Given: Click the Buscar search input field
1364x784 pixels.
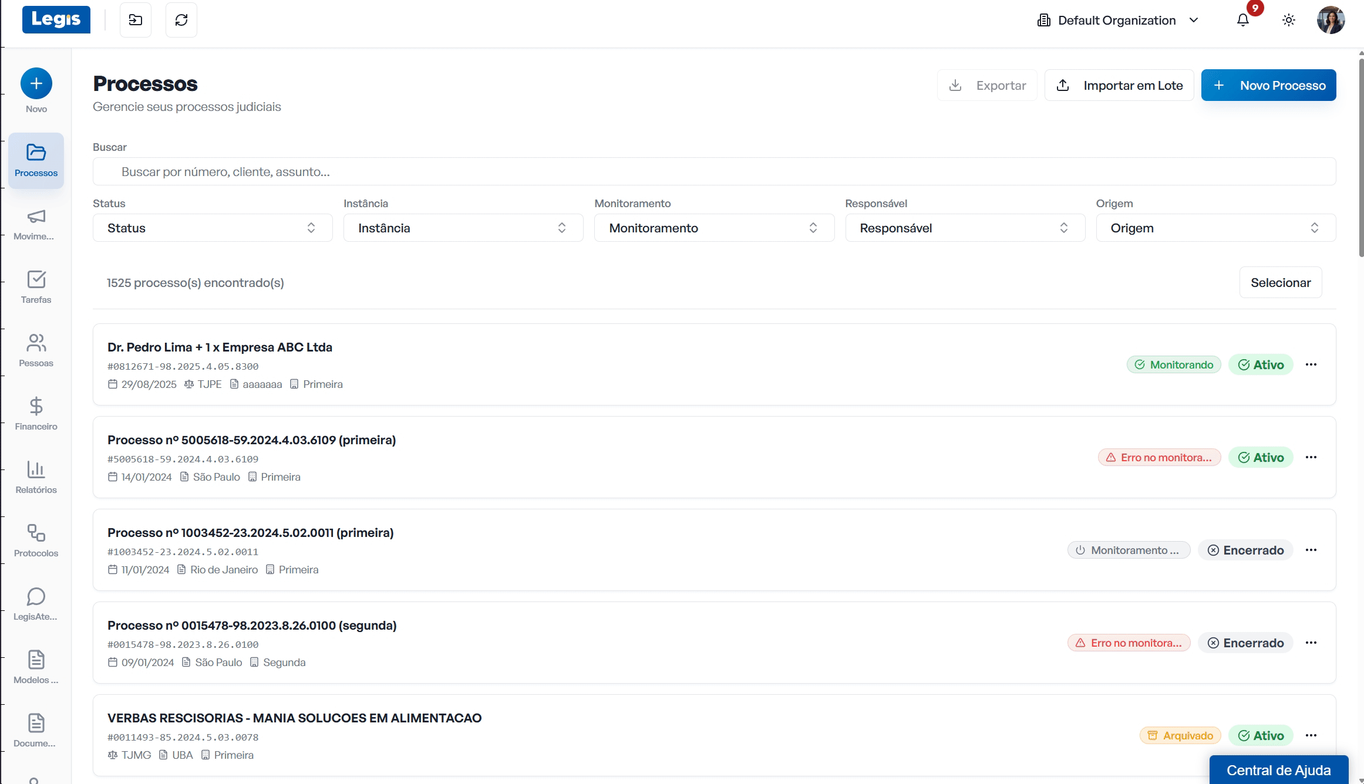Looking at the screenshot, I should click(x=714, y=172).
